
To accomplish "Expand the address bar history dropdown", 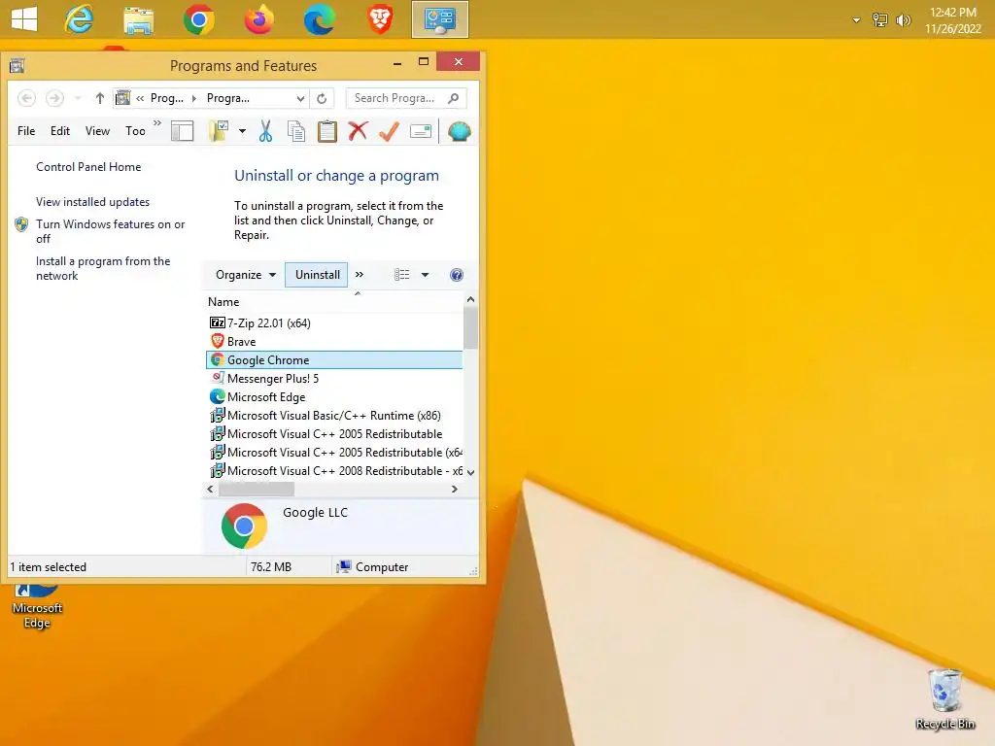I will [x=300, y=98].
